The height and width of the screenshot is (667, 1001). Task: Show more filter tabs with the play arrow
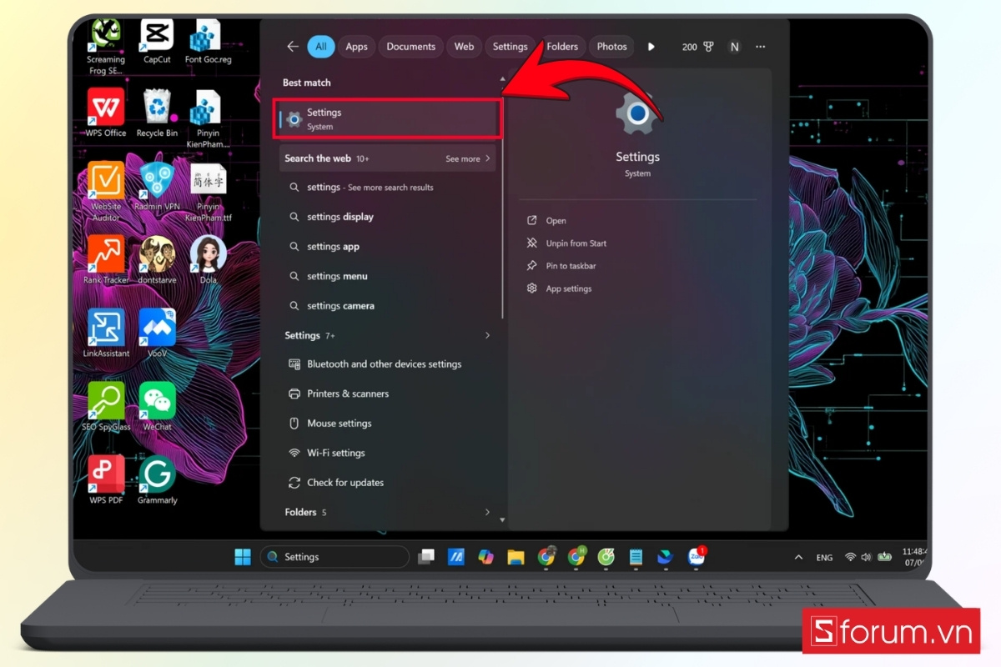click(651, 47)
